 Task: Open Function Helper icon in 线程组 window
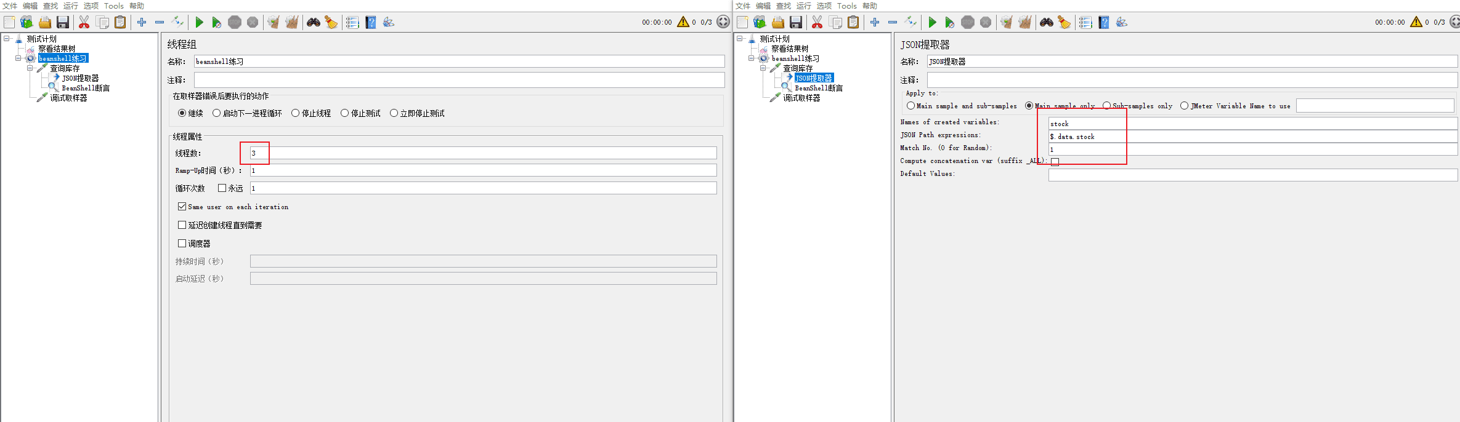point(352,22)
